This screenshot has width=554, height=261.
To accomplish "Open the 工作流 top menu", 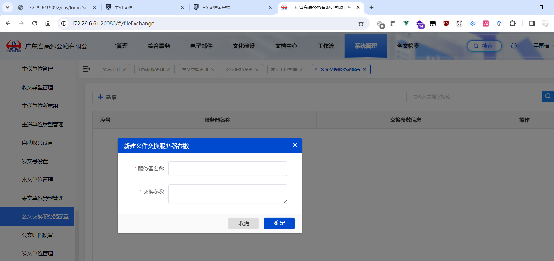I will pos(326,46).
